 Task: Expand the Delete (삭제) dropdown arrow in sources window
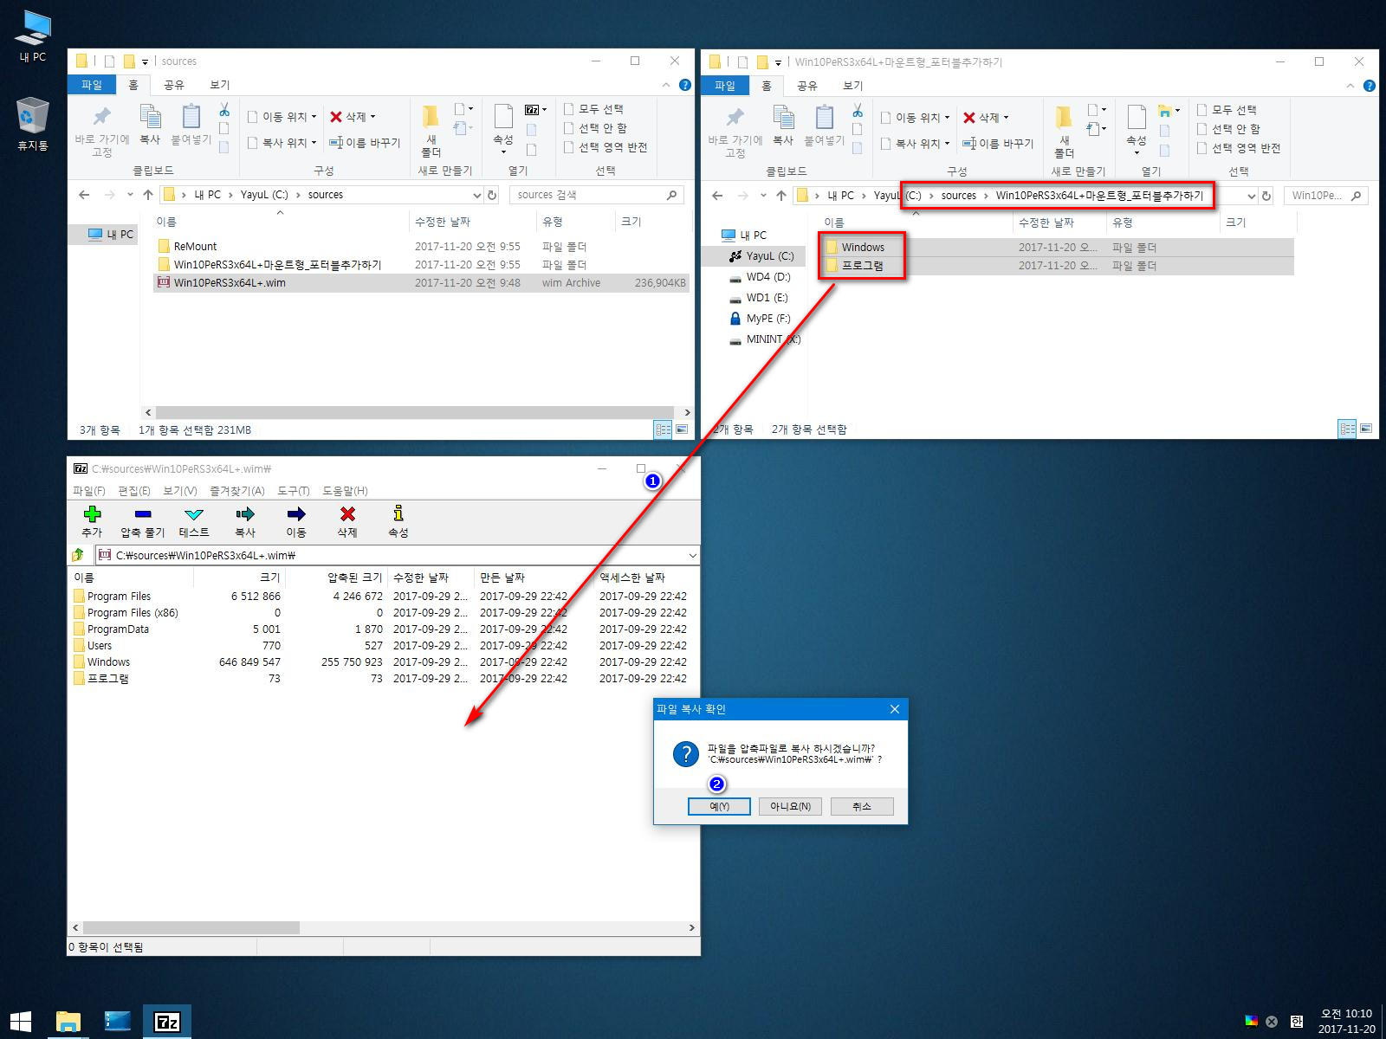click(373, 117)
